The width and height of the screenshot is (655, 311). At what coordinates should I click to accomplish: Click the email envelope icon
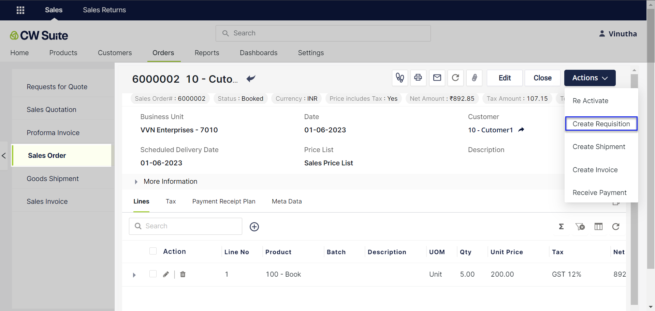click(437, 78)
